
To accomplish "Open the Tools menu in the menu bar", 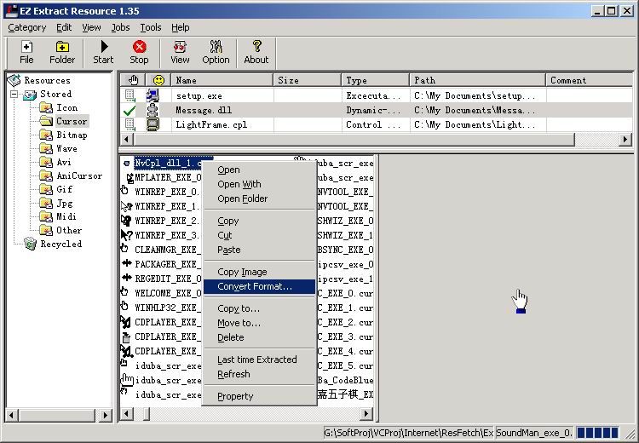I will coord(150,27).
